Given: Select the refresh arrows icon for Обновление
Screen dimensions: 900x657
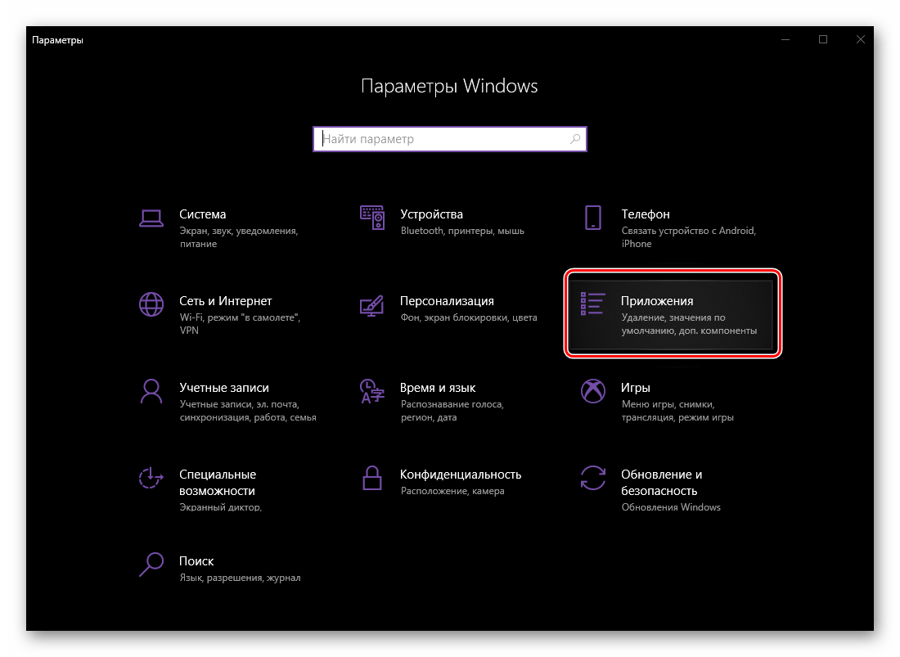Looking at the screenshot, I should click(x=593, y=478).
